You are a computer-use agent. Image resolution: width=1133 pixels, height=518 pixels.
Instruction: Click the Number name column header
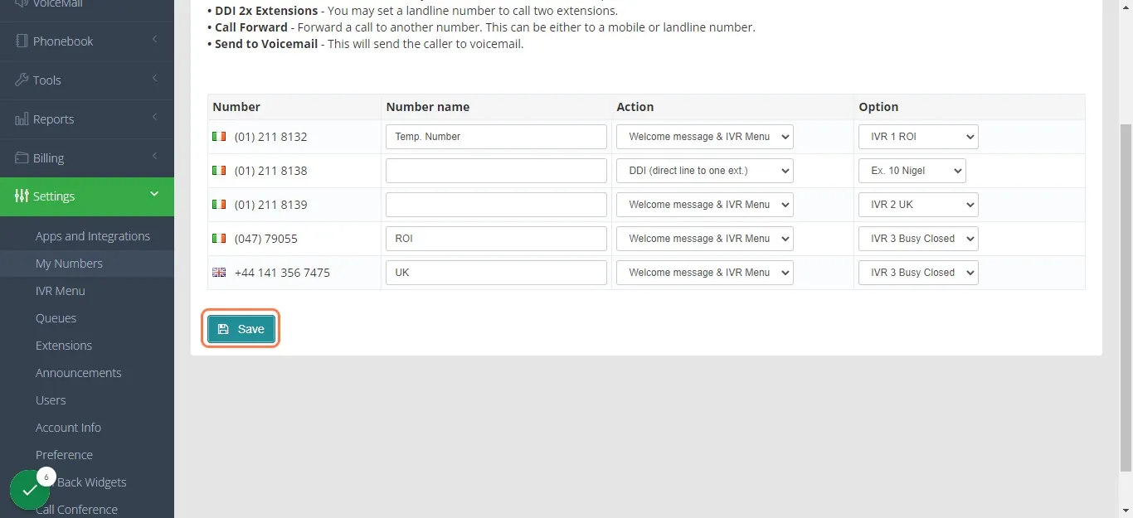coord(428,107)
